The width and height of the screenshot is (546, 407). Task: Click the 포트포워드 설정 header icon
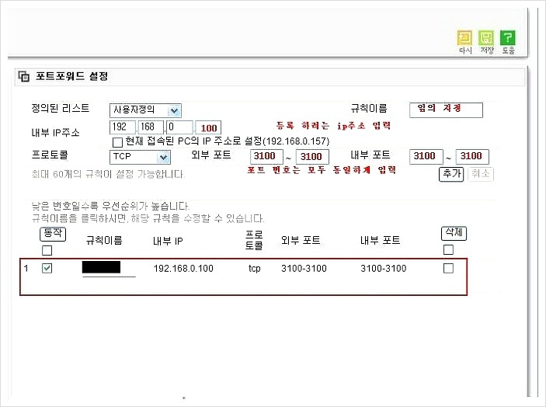pos(23,76)
